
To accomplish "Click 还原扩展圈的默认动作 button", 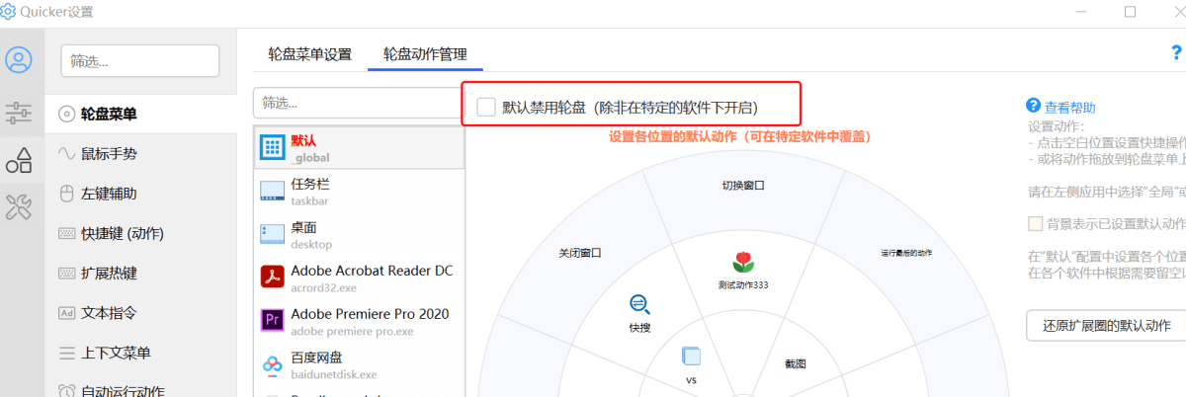I will point(1106,325).
